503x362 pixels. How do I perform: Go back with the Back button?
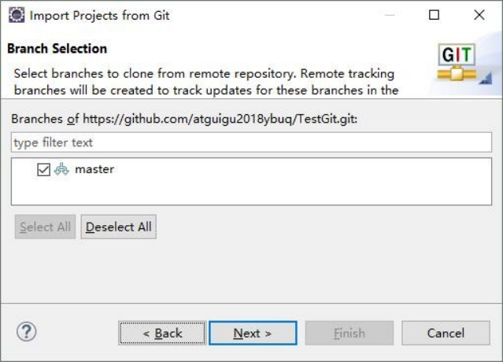point(163,333)
